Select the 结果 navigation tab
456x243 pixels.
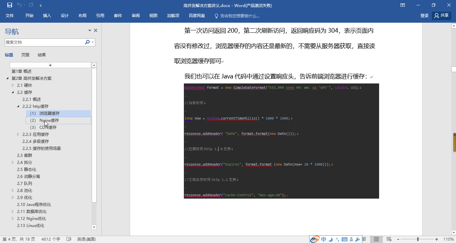click(42, 55)
